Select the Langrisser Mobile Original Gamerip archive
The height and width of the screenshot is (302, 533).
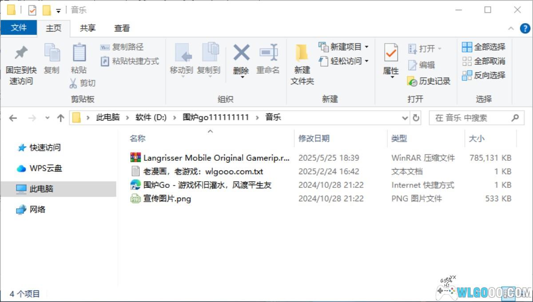click(x=216, y=158)
